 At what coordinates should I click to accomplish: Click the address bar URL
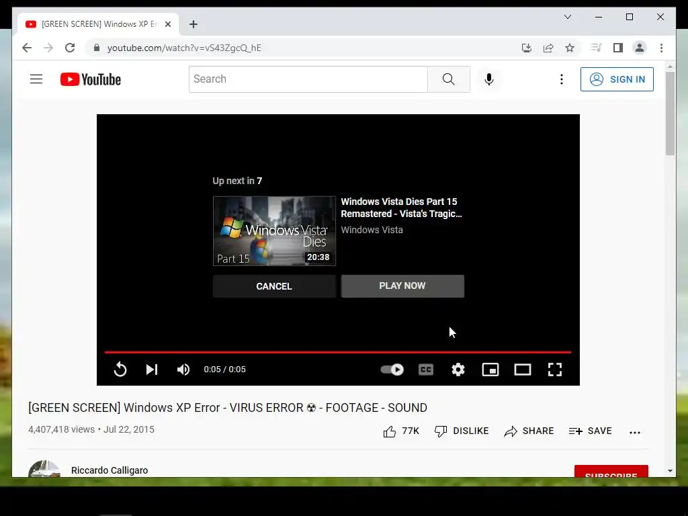pyautogui.click(x=184, y=48)
